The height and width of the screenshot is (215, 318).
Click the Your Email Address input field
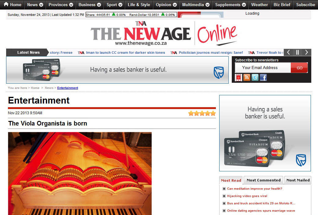point(263,68)
